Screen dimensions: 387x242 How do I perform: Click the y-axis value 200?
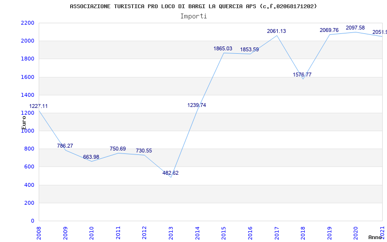click(30, 203)
